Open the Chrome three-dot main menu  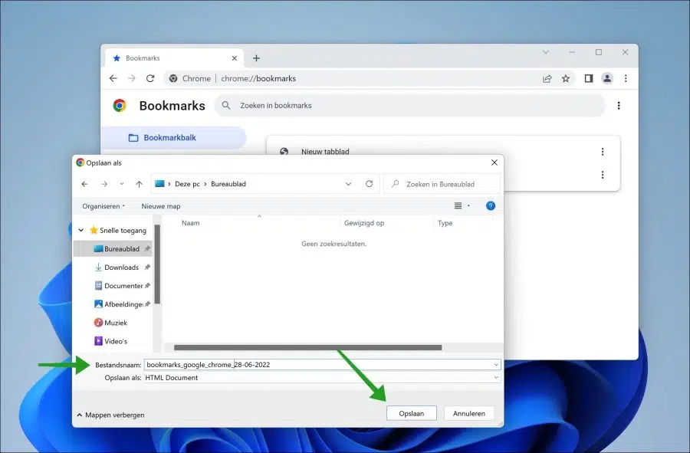point(626,78)
